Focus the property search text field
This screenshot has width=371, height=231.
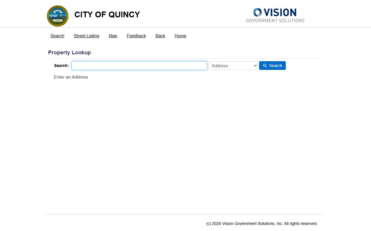139,66
